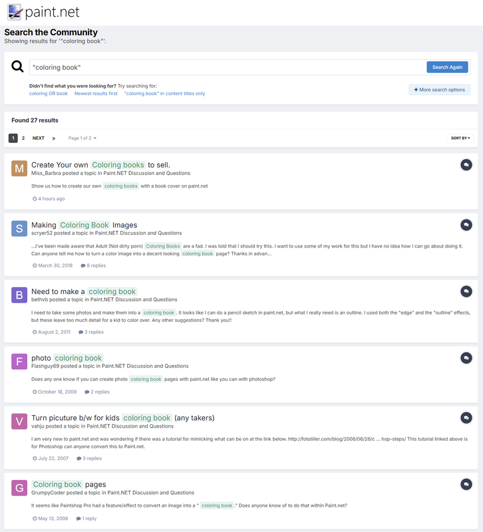Click the topic bubble icon on 'photo coloring book' result
Screen dimensions: 483x532
click(x=466, y=358)
